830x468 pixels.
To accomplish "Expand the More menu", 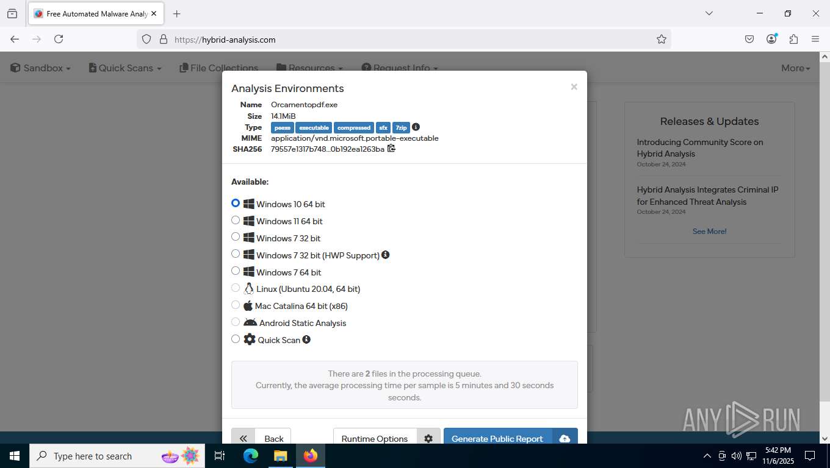I will 796,68.
